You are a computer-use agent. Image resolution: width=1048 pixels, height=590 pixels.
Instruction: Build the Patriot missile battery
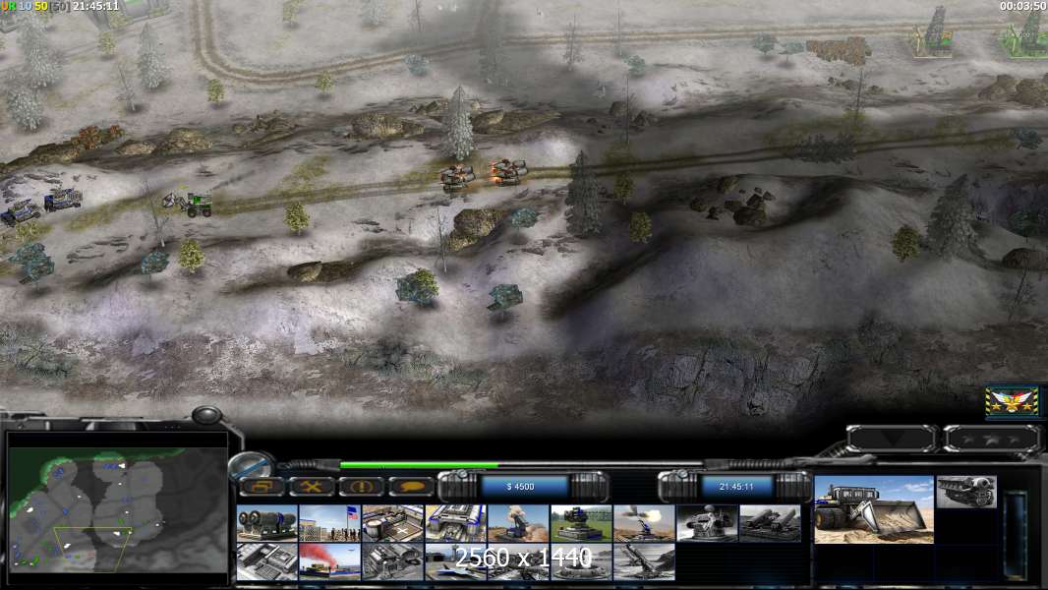point(581,523)
